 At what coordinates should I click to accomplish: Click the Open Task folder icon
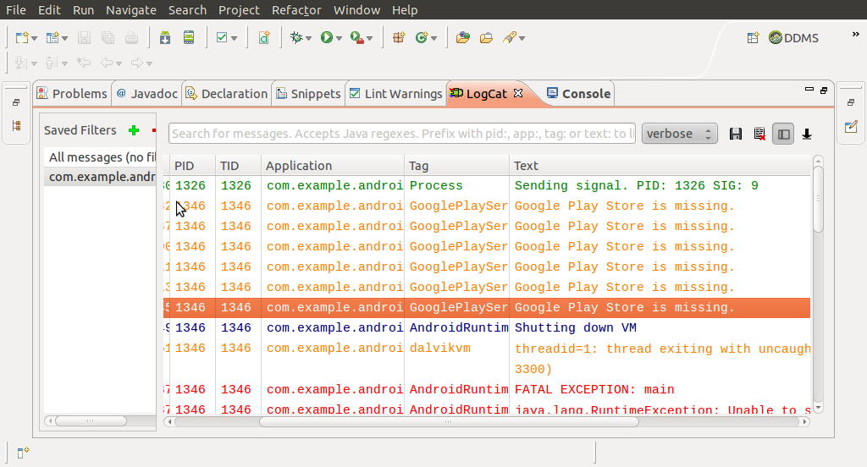click(486, 37)
